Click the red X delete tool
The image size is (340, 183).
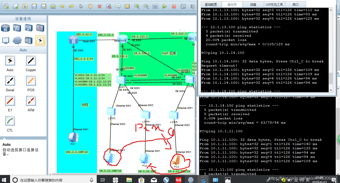(x=99, y=6)
